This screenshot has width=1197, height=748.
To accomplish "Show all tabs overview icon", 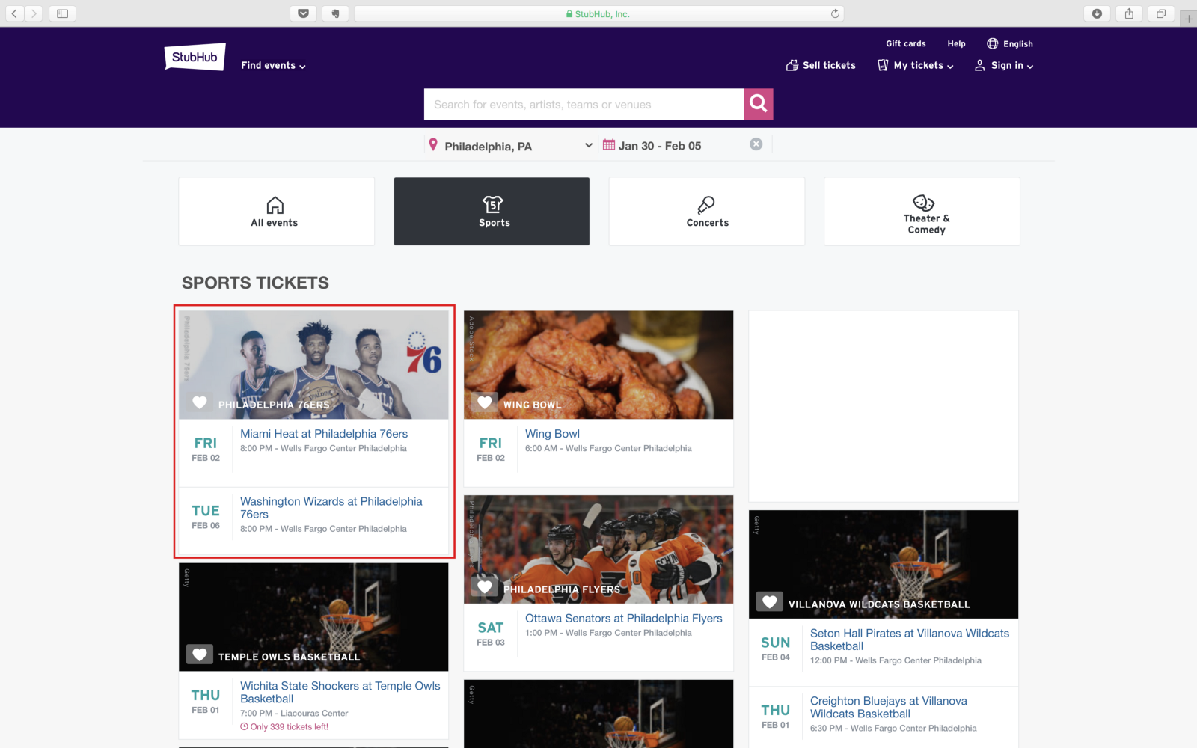I will pos(1161,13).
